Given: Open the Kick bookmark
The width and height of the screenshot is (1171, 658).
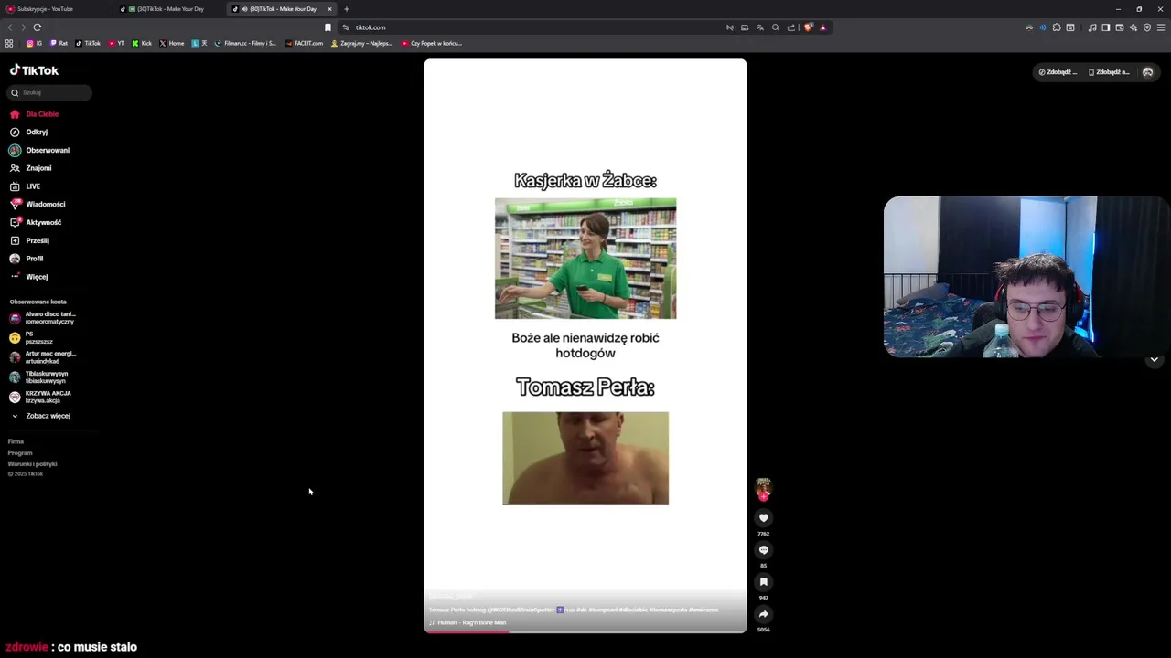Looking at the screenshot, I should pos(142,43).
